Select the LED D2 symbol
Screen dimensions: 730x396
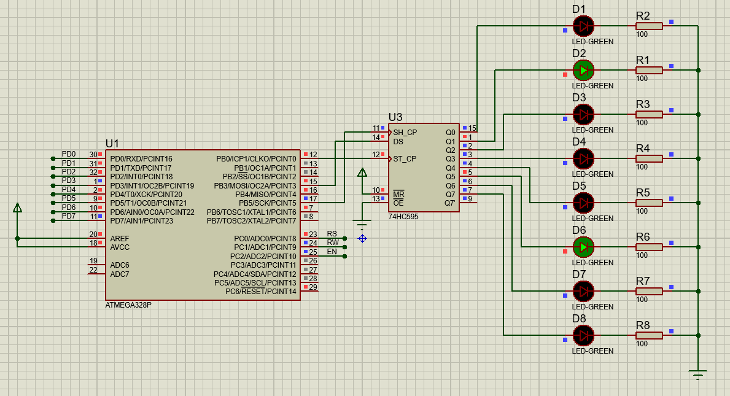point(583,71)
